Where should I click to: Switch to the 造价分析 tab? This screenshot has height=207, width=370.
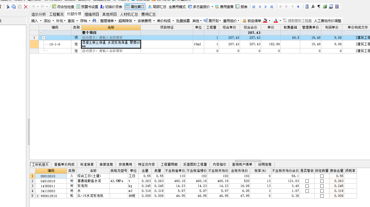tap(39, 14)
